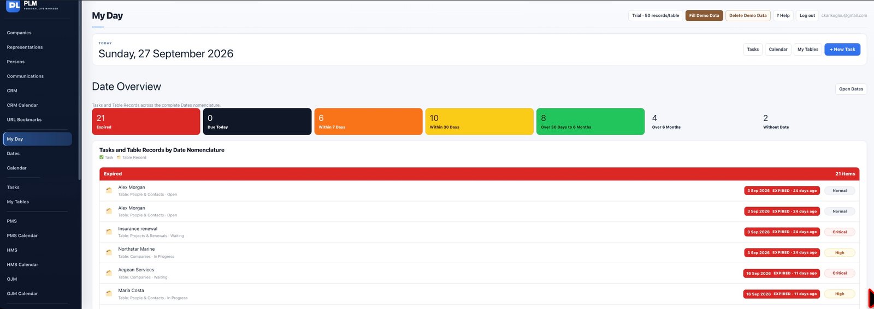Image resolution: width=874 pixels, height=309 pixels.
Task: Click the Log out button
Action: click(x=807, y=16)
